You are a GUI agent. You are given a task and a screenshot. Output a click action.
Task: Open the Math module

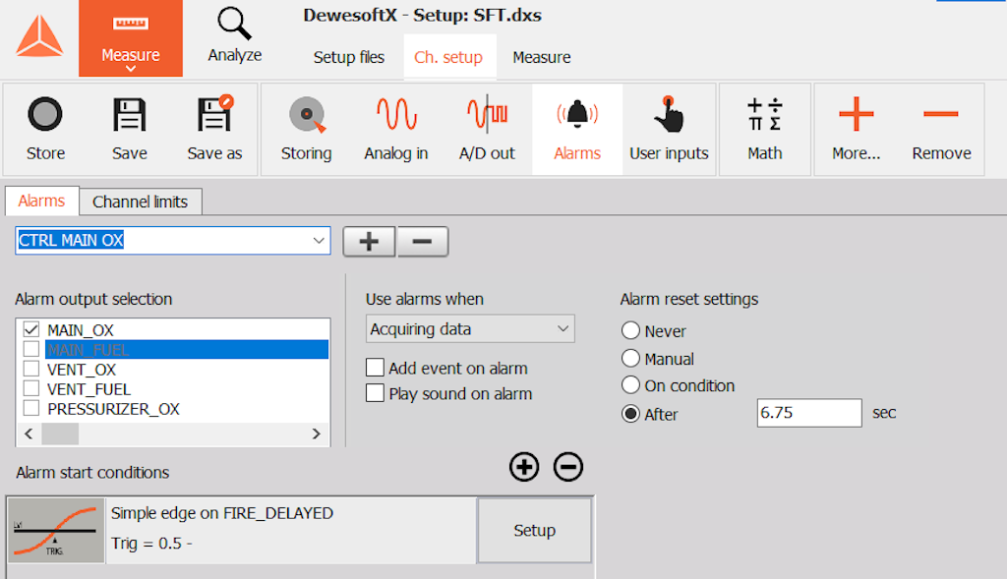pyautogui.click(x=765, y=129)
